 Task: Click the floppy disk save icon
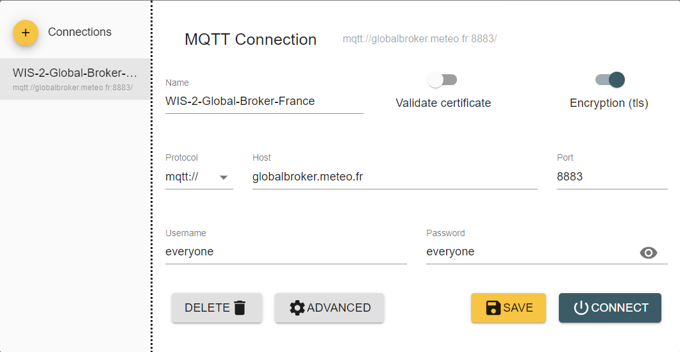click(493, 308)
